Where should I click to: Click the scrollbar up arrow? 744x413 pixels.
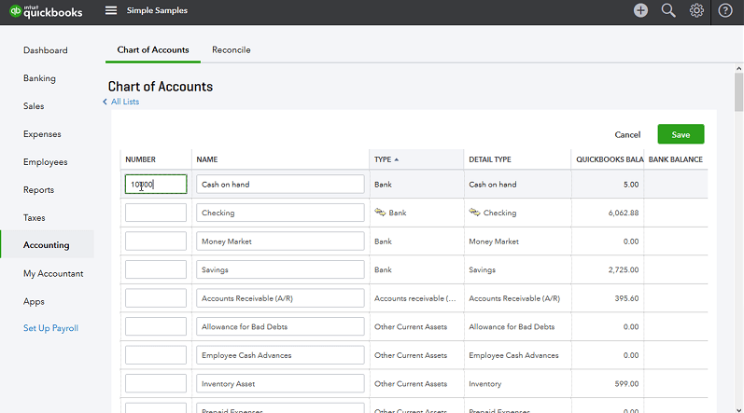pyautogui.click(x=738, y=68)
